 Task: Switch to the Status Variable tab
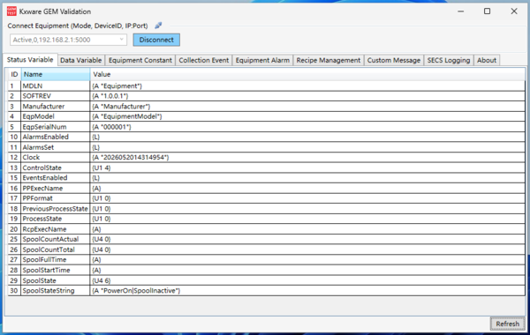tap(30, 60)
